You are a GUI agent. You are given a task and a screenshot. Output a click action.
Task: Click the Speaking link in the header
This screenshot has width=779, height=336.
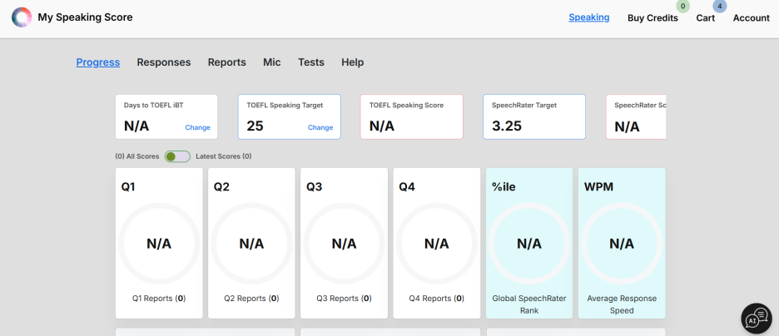click(588, 17)
